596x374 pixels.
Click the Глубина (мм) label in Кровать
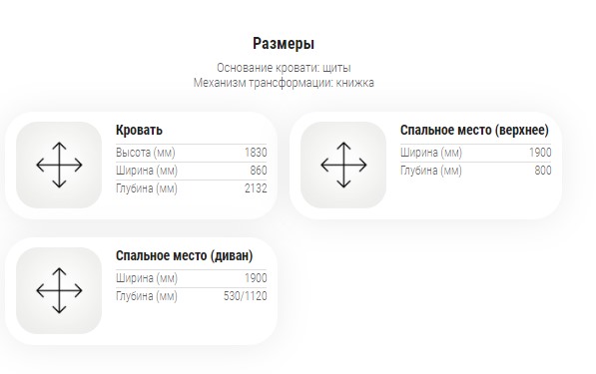point(147,188)
